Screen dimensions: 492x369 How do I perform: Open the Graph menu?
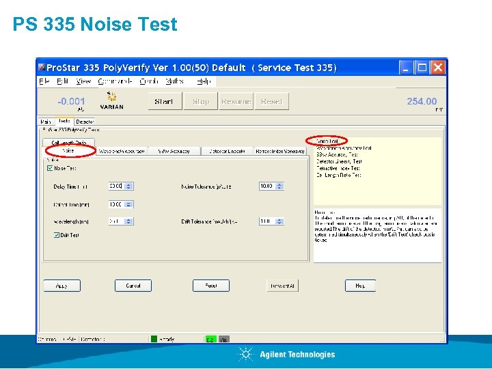tap(149, 81)
